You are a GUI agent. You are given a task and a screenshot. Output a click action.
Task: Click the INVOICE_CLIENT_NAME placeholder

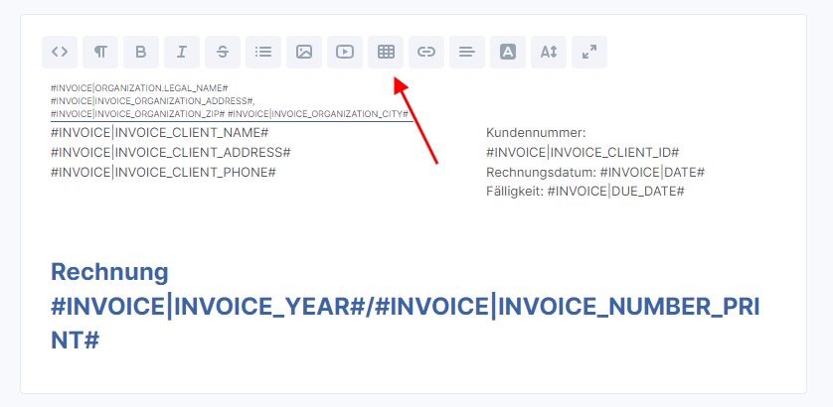[x=159, y=133]
